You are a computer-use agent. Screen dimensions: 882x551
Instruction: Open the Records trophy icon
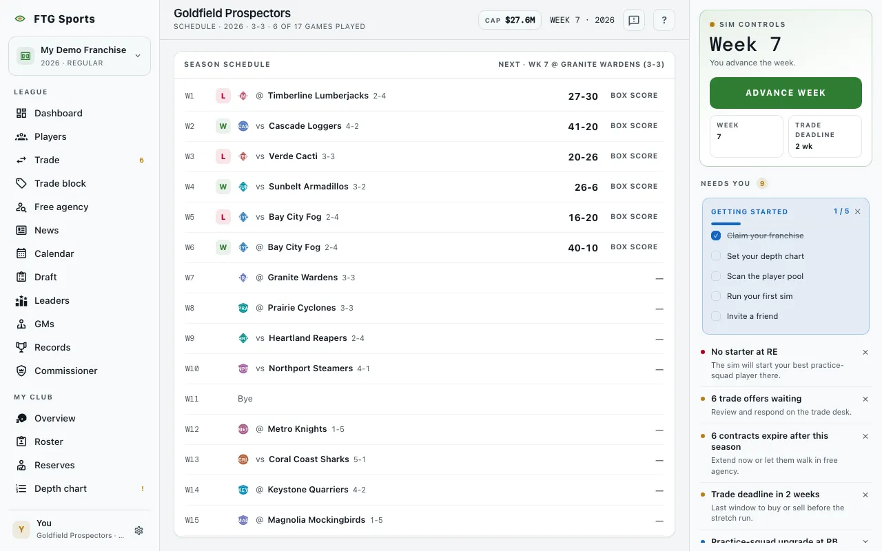(x=21, y=347)
